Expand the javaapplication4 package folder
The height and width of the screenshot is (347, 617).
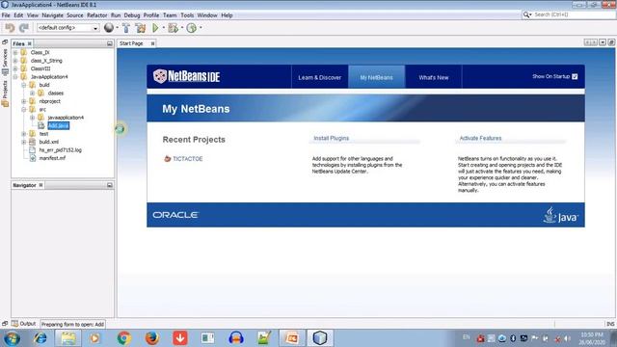click(32, 118)
